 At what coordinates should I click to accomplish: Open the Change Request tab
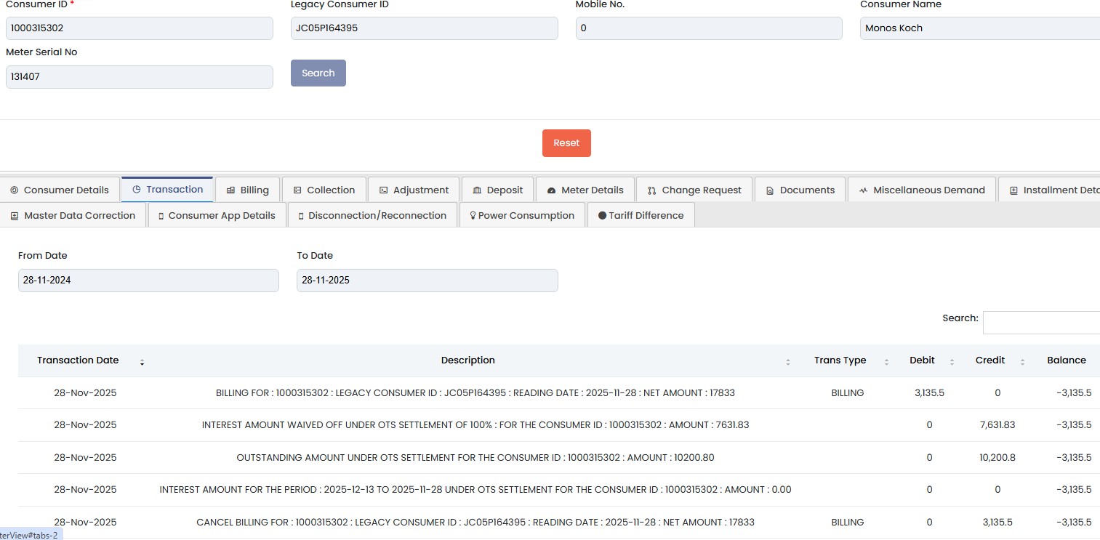[x=694, y=190]
